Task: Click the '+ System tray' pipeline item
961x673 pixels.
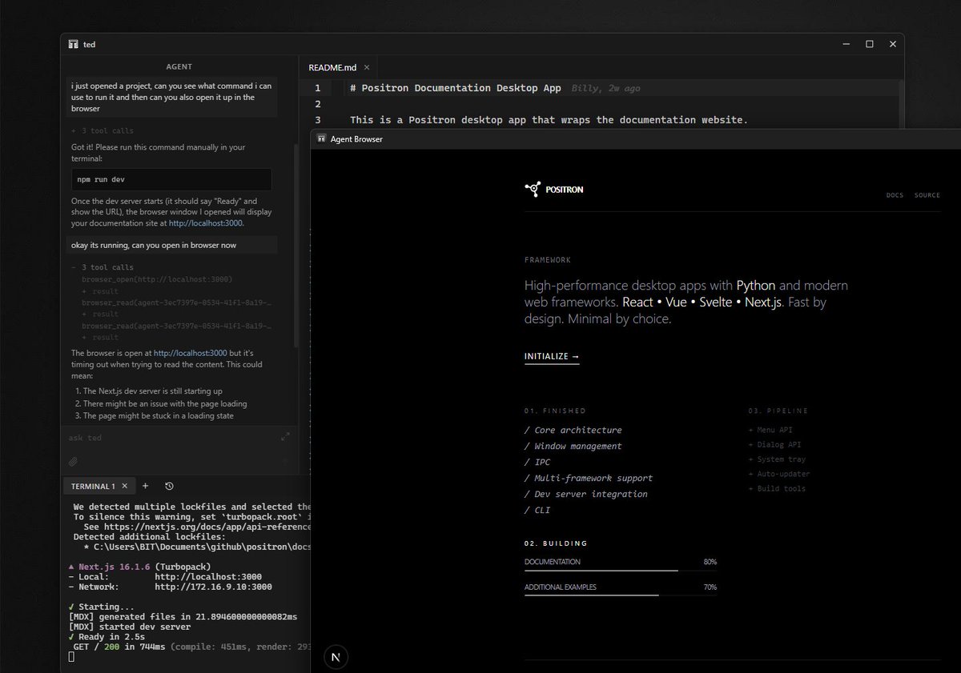Action: pyautogui.click(x=777, y=459)
